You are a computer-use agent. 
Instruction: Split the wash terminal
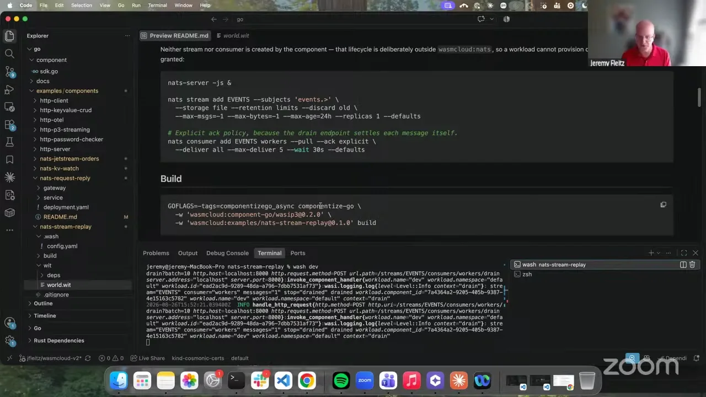pos(683,265)
